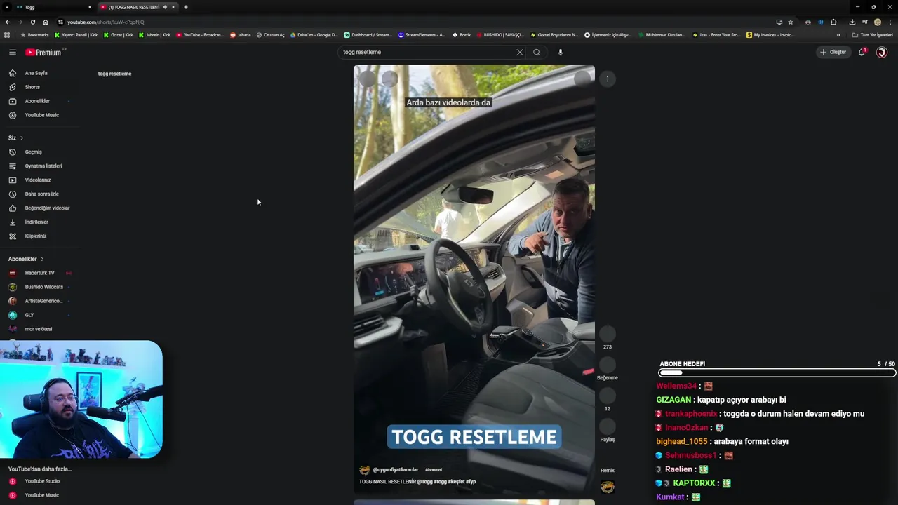The height and width of the screenshot is (505, 898).
Task: Open Beğendiğim videolar list
Action: pyautogui.click(x=47, y=208)
